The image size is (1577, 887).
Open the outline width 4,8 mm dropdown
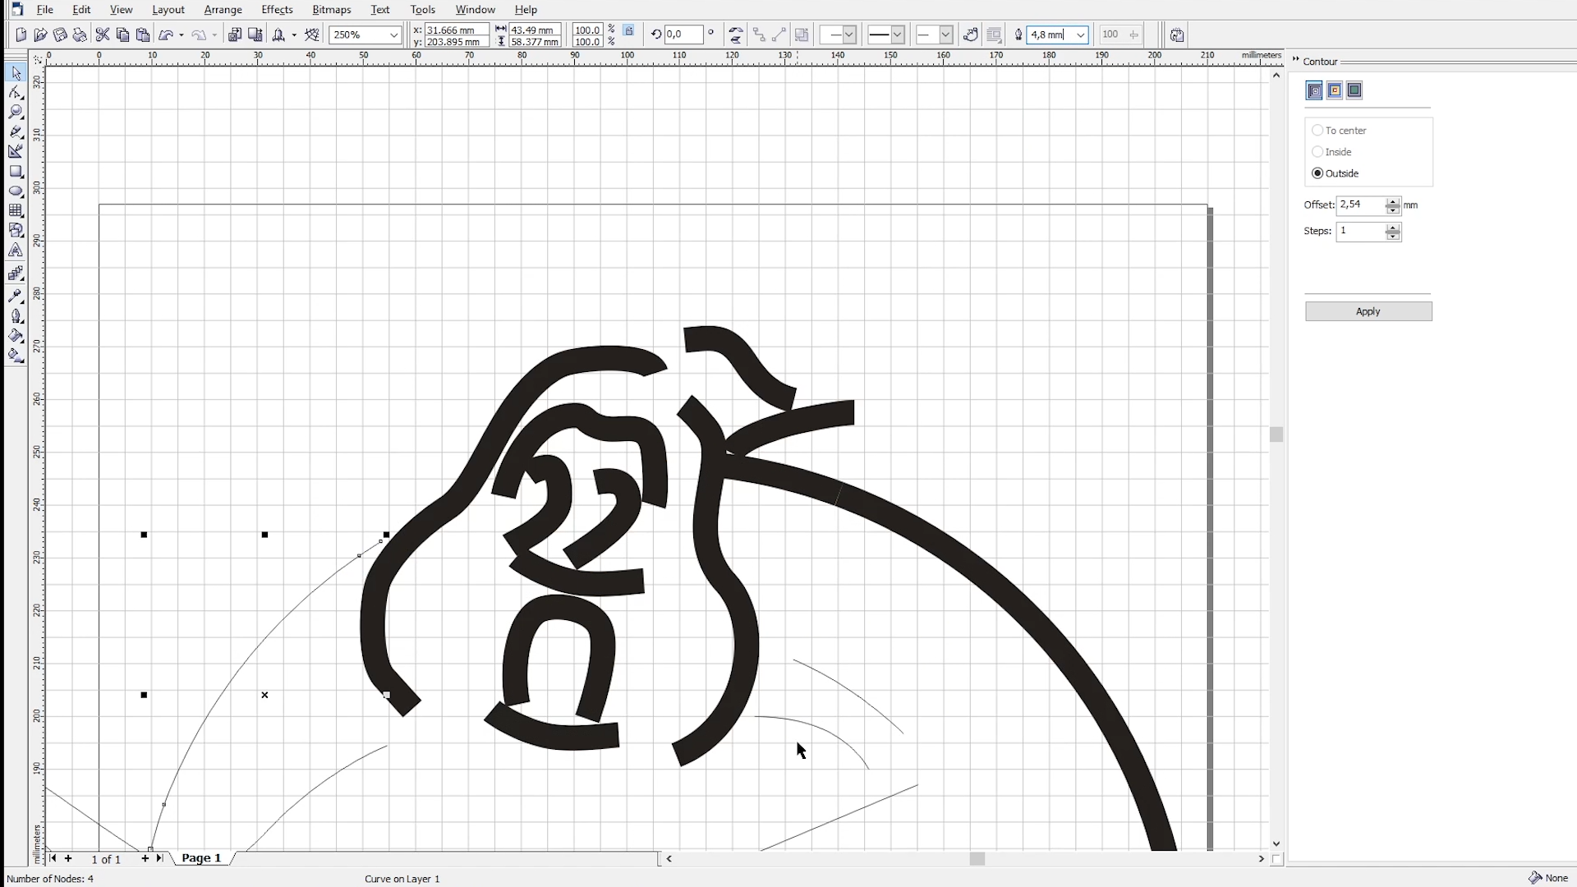tap(1081, 34)
